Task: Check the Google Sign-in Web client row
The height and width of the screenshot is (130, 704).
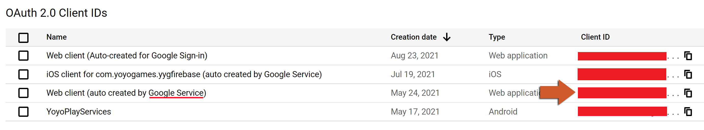Action: [23, 56]
